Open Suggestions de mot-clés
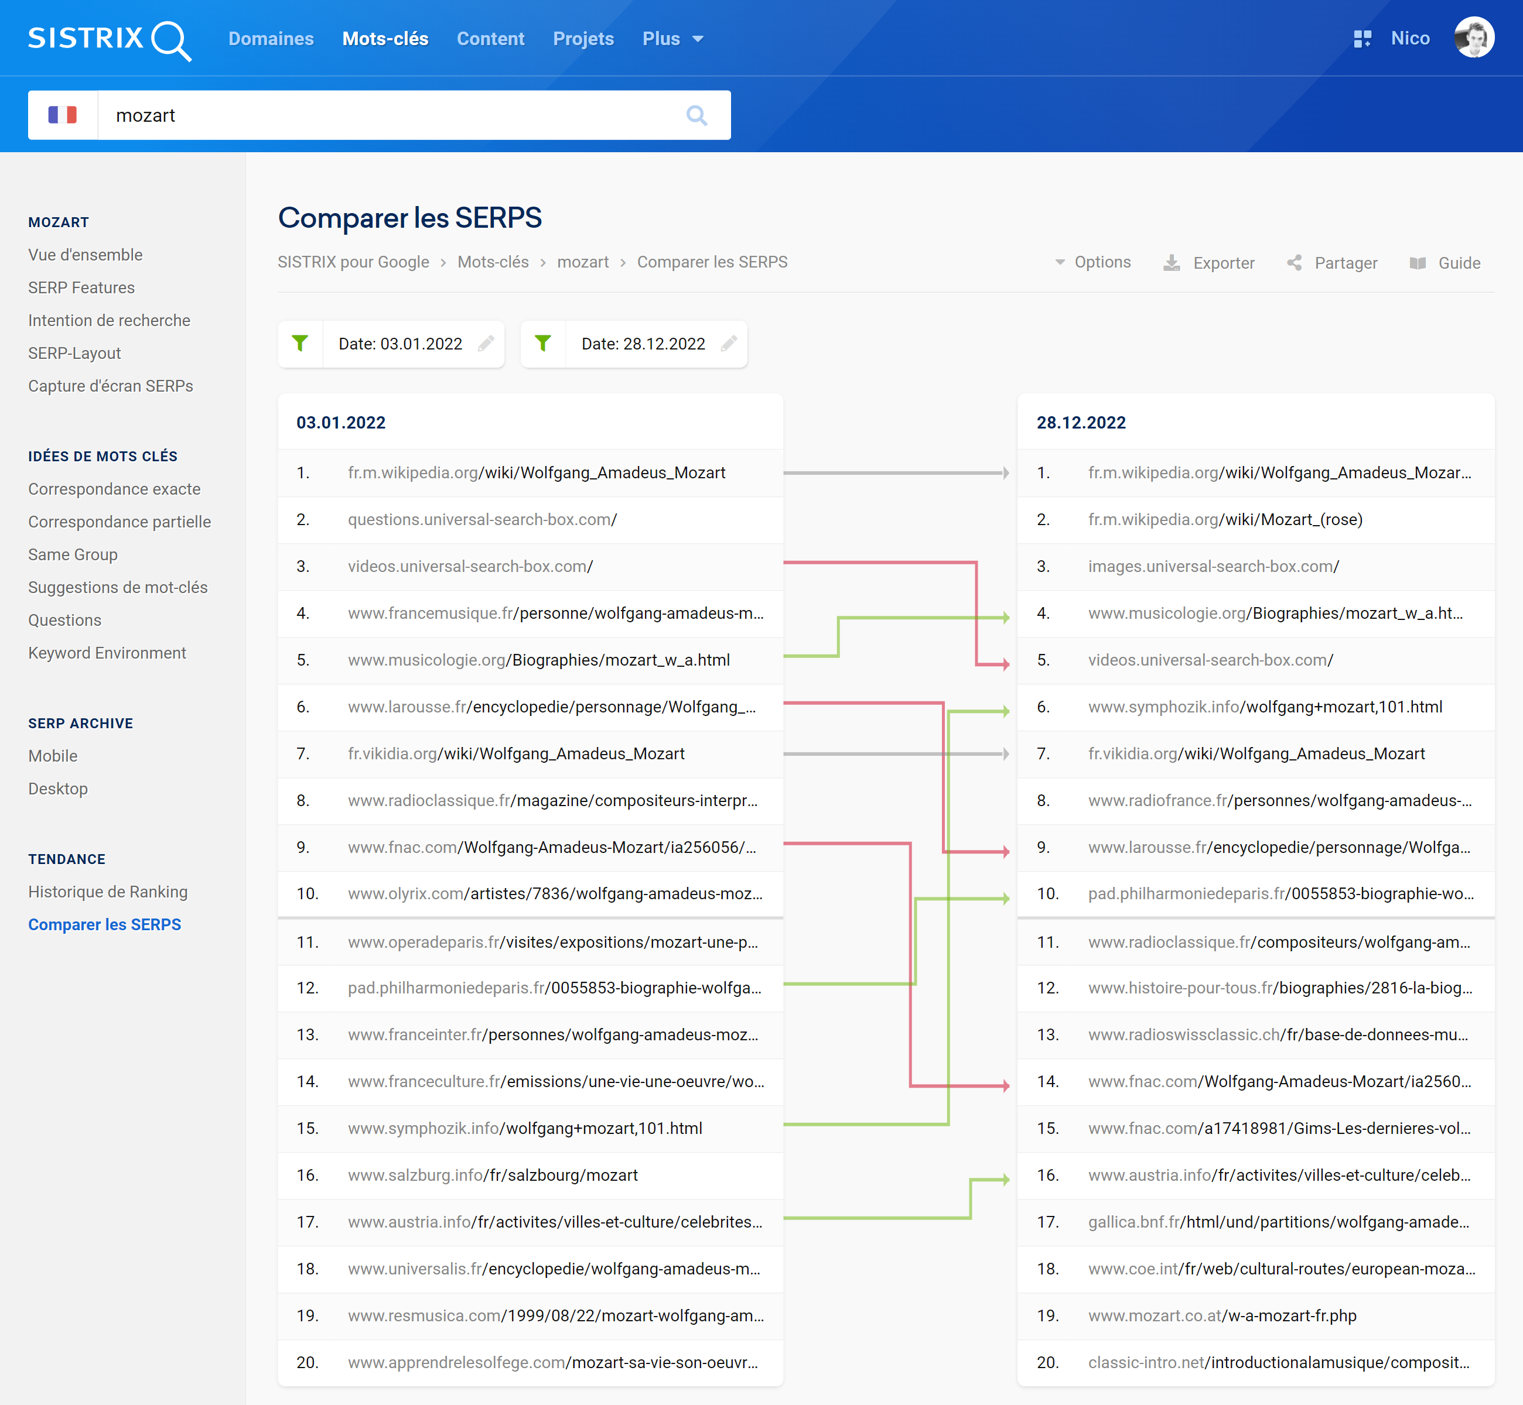Viewport: 1523px width, 1405px height. [118, 587]
